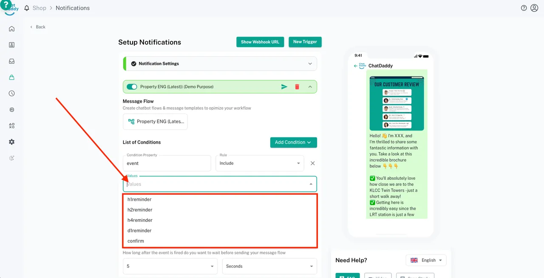This screenshot has height=278, width=544.
Task: Open user profile avatar icon
Action: (x=534, y=8)
